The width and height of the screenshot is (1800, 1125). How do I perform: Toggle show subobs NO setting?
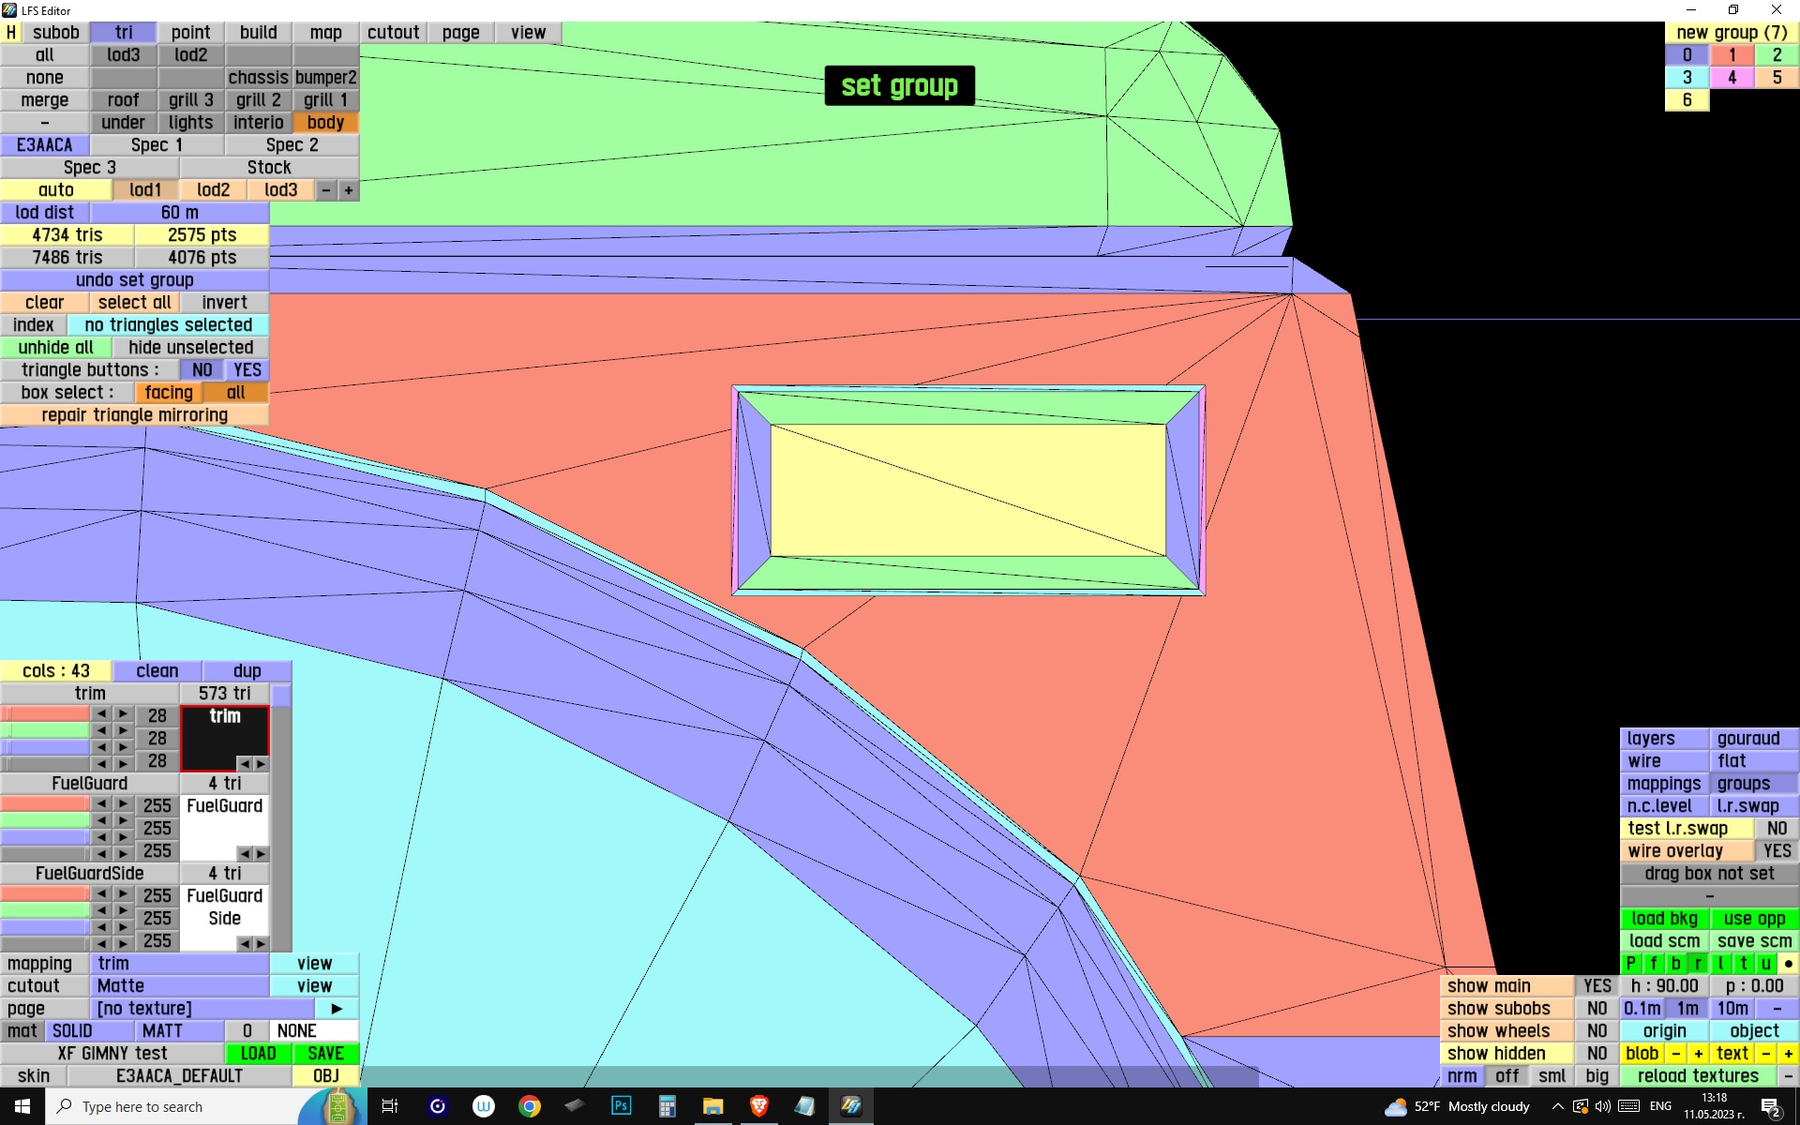tap(1597, 1008)
